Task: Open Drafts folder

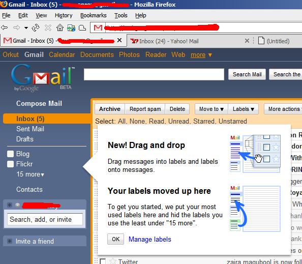Action: click(x=25, y=139)
